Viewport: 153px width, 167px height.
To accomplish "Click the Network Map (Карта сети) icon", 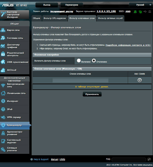I will (3, 30).
